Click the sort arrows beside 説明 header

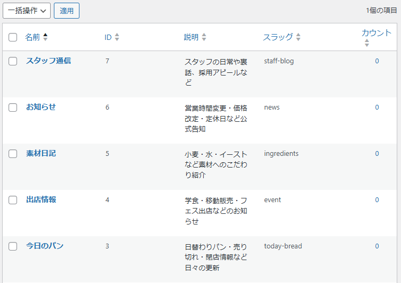[204, 37]
